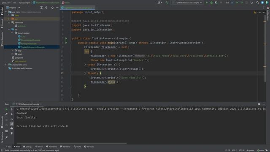
Task: Expand the start package
Action: tap(12, 54)
